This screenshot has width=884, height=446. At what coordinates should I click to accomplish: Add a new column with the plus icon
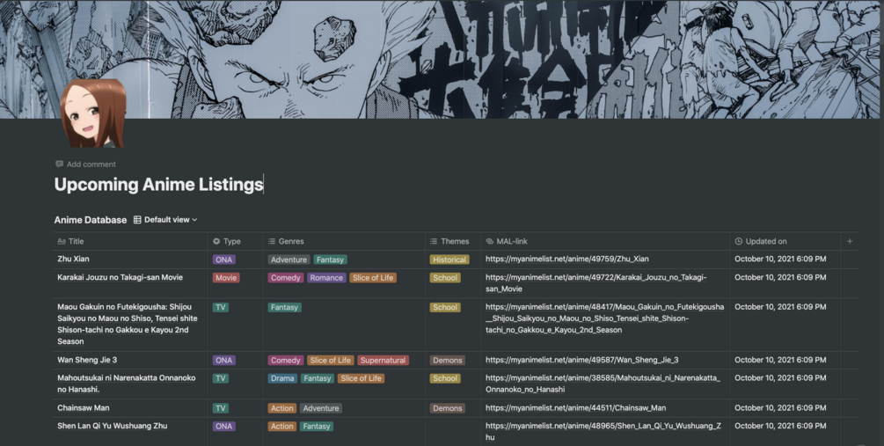pyautogui.click(x=849, y=241)
